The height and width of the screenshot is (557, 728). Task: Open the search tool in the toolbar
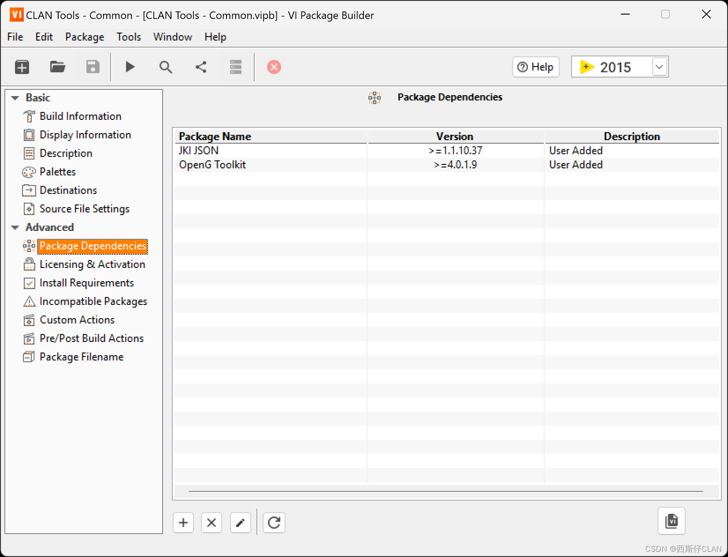[x=165, y=67]
